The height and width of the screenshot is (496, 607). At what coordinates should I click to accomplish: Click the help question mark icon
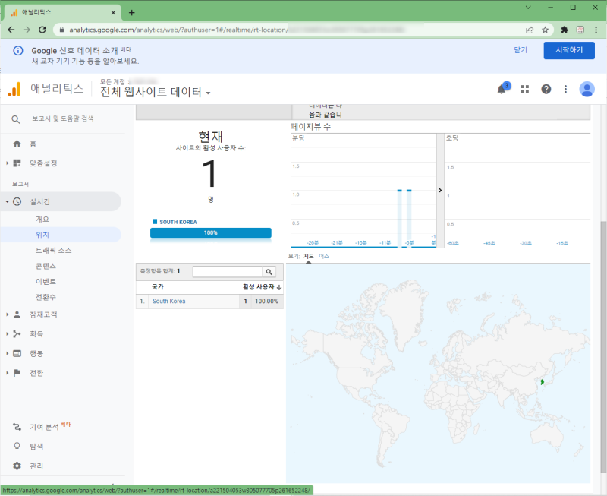click(546, 89)
